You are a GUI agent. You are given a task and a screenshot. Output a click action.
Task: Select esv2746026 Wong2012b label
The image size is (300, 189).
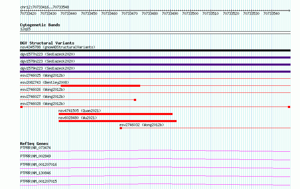pos(42,89)
